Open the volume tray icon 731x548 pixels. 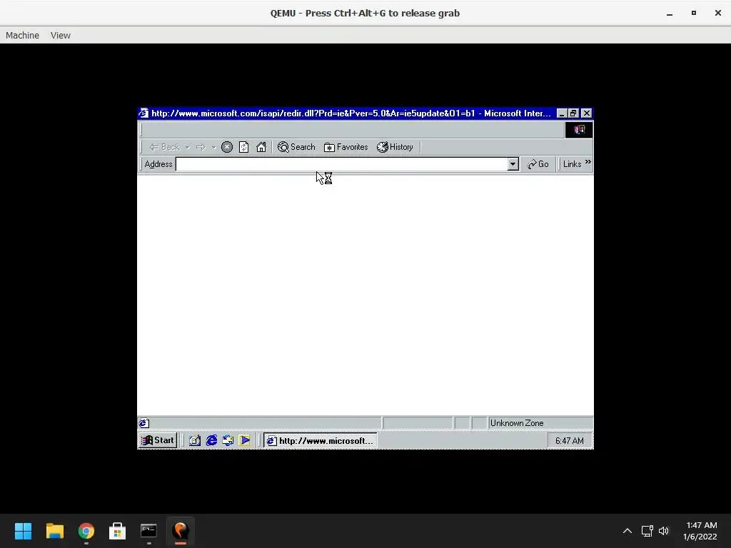(x=664, y=531)
